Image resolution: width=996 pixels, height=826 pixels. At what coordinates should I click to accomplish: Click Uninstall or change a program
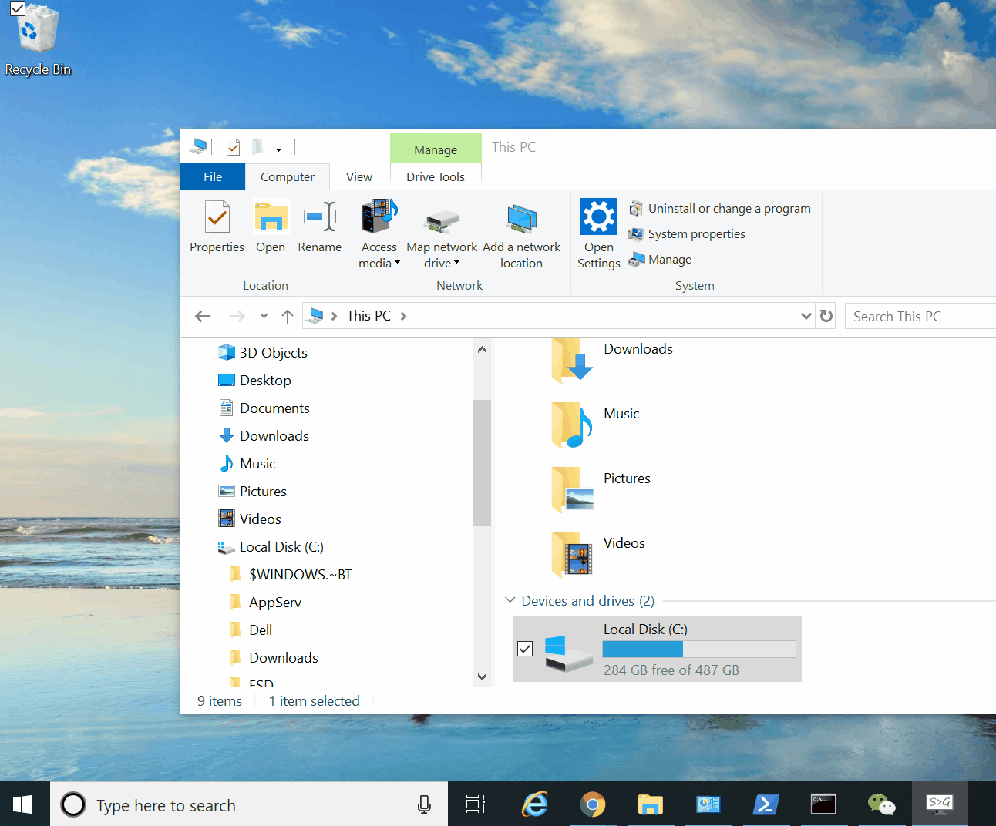pyautogui.click(x=728, y=209)
